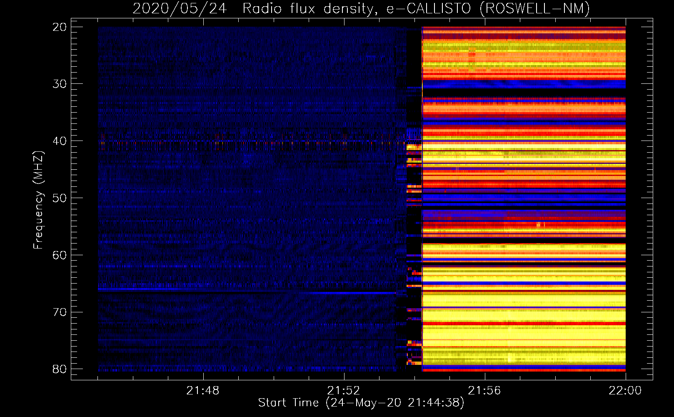Image resolution: width=674 pixels, height=417 pixels.
Task: Click the time tick label "21:48"
Action: (203, 391)
